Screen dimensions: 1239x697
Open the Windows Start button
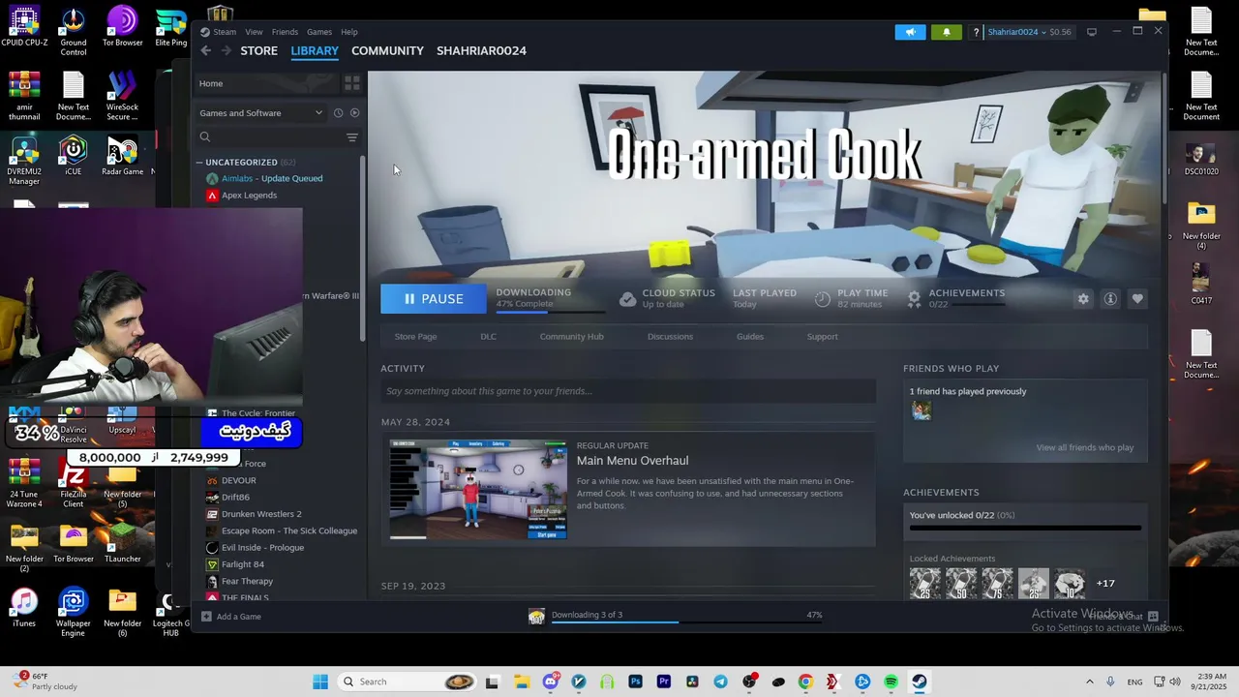point(320,682)
